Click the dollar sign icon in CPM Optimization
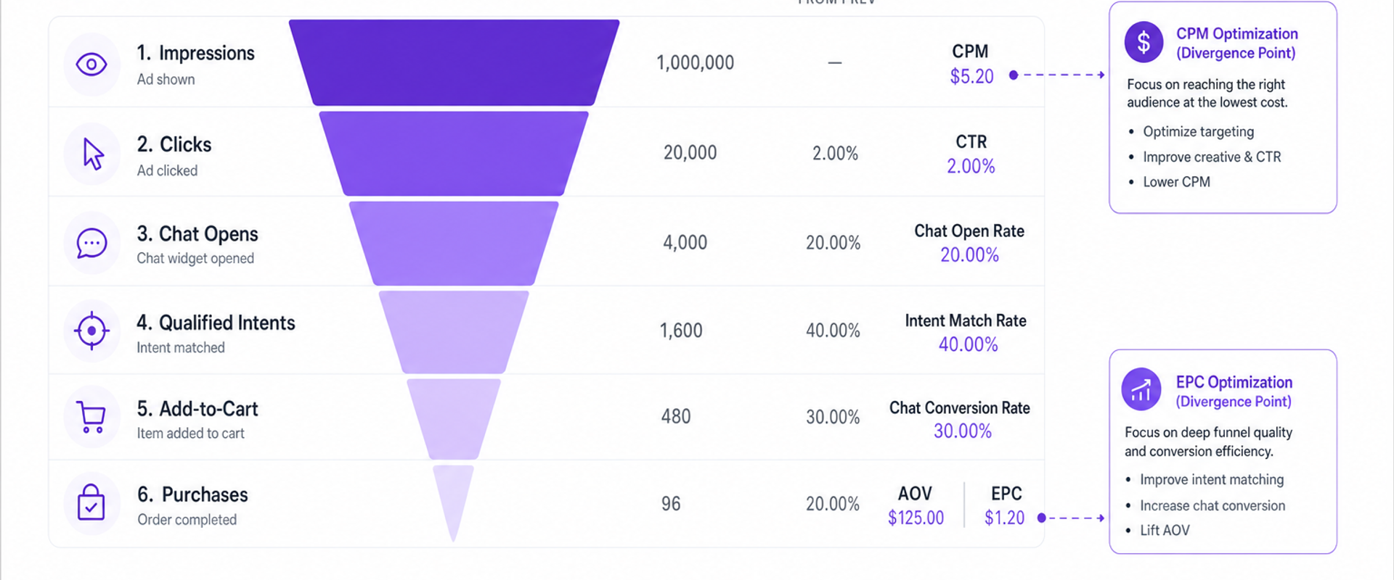The image size is (1394, 580). 1144,41
